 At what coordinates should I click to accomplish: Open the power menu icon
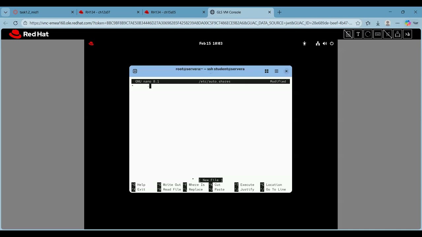[332, 43]
